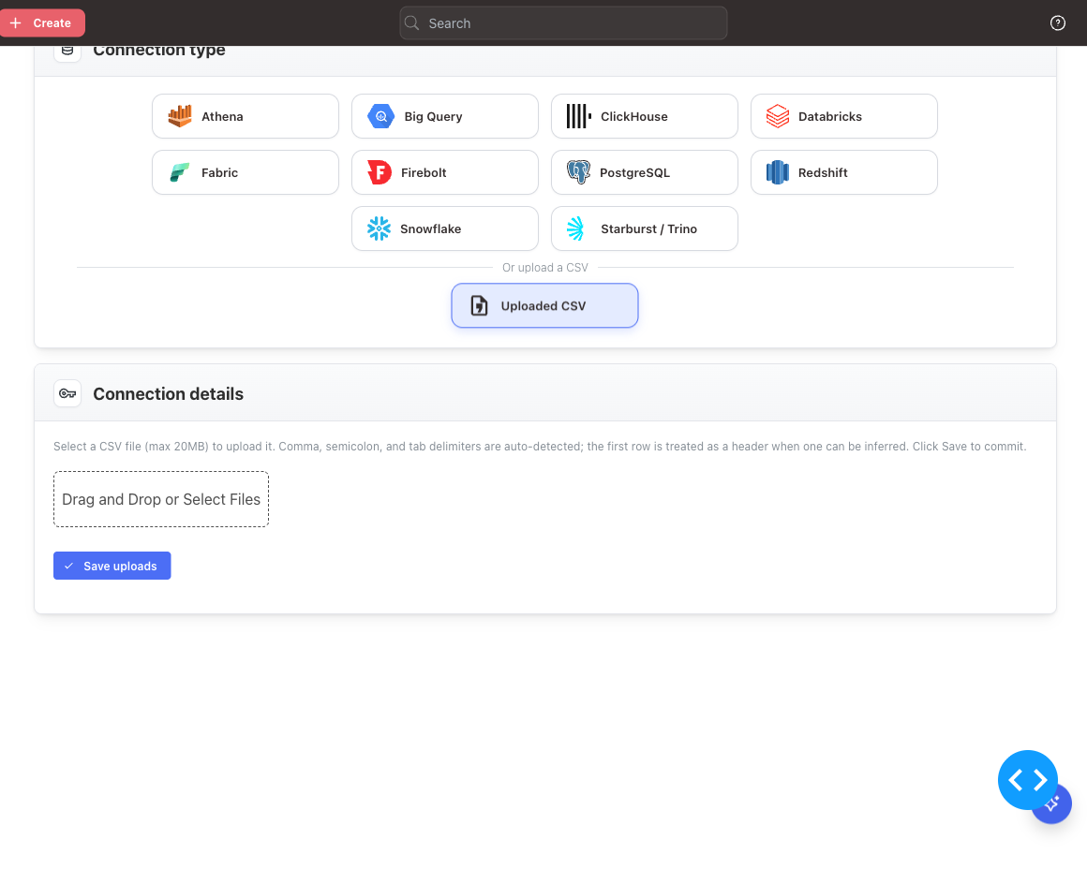Click the magnifier icon in search bar
Viewport: 1087px width, 869px height.
[411, 22]
